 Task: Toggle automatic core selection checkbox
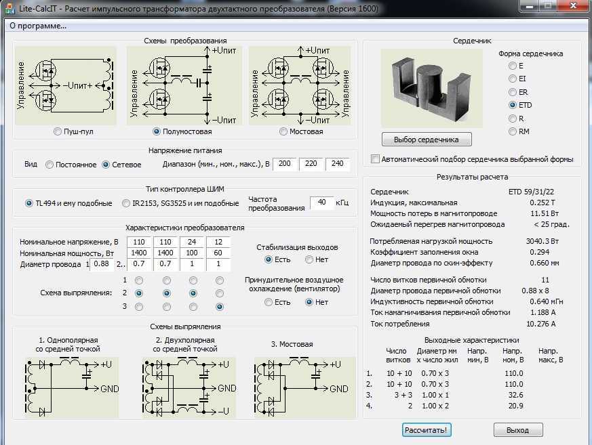click(375, 158)
